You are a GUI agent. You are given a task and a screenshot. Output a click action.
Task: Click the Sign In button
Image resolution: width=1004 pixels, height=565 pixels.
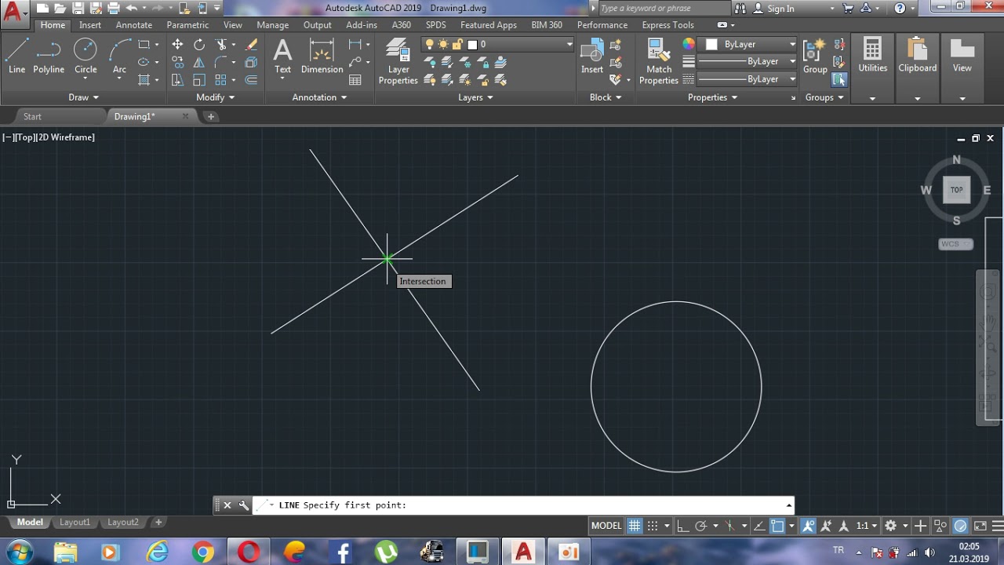773,9
